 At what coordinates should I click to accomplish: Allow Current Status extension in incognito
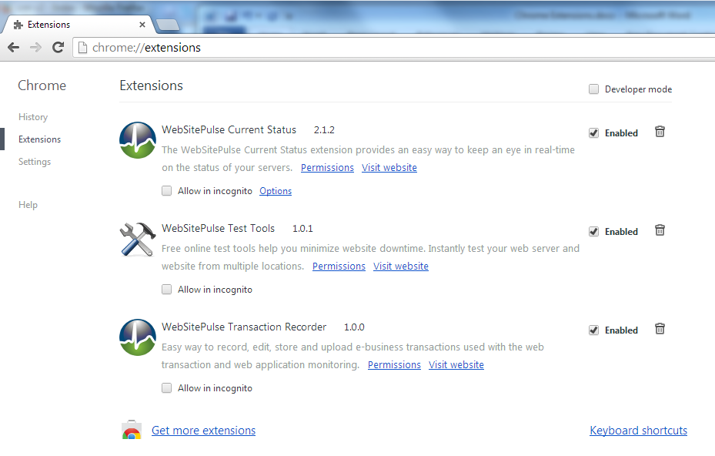click(167, 191)
